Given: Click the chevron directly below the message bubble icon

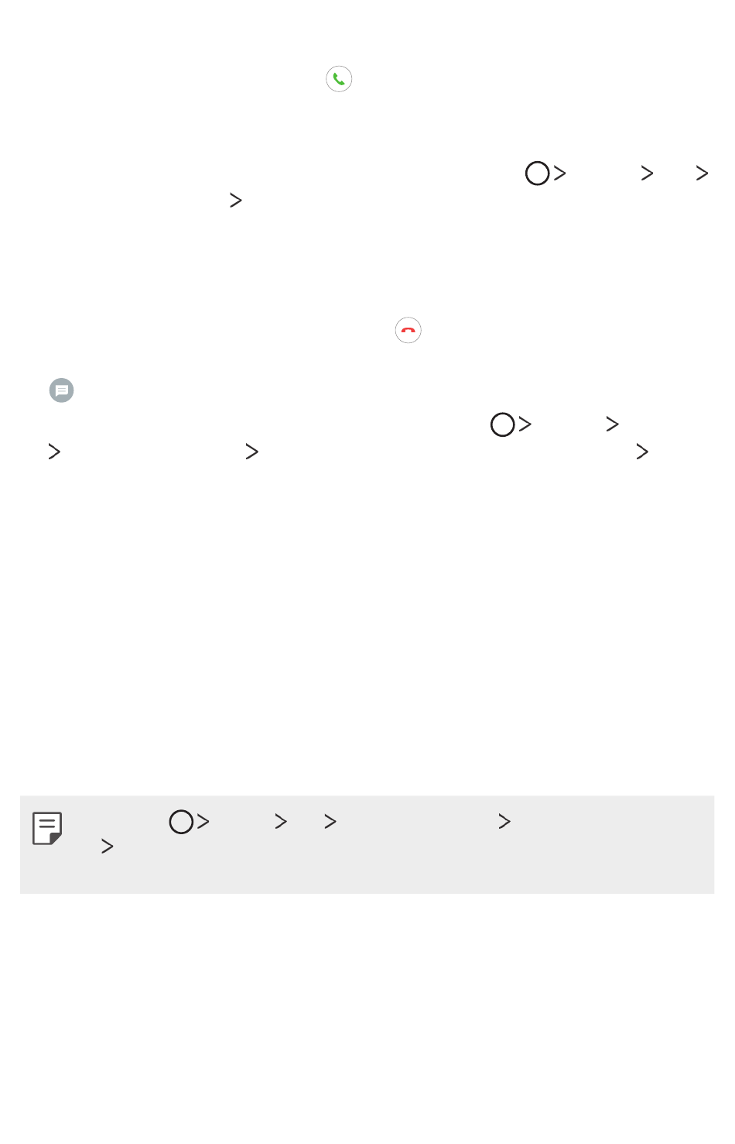Looking at the screenshot, I should click(x=54, y=452).
